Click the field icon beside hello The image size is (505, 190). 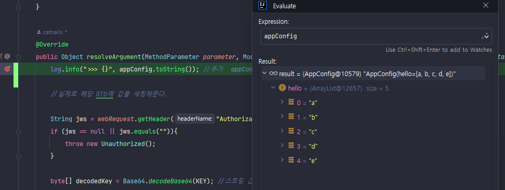coord(282,88)
